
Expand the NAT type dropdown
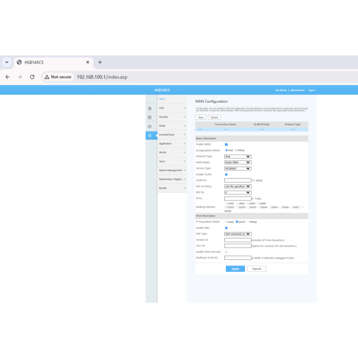pyautogui.click(x=238, y=234)
